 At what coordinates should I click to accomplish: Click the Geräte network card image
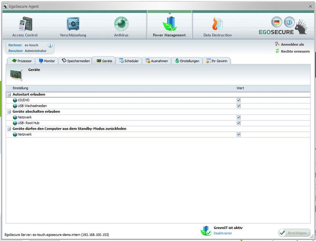point(17,75)
